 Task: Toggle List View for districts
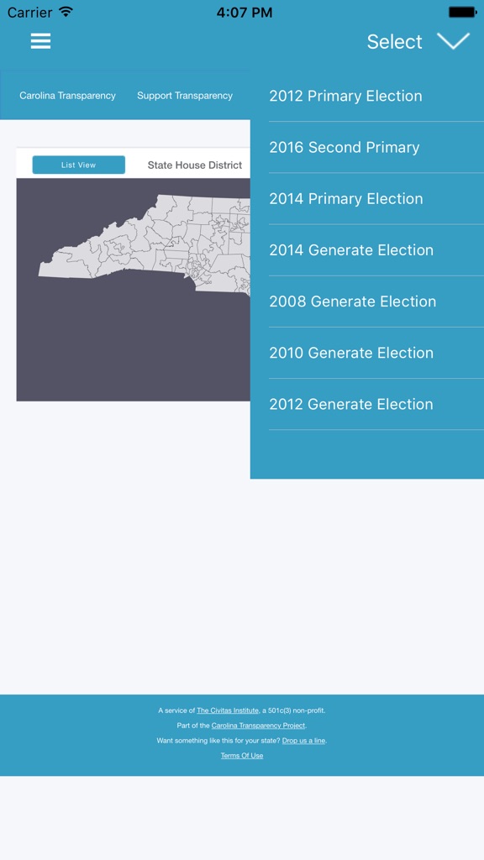click(x=78, y=165)
